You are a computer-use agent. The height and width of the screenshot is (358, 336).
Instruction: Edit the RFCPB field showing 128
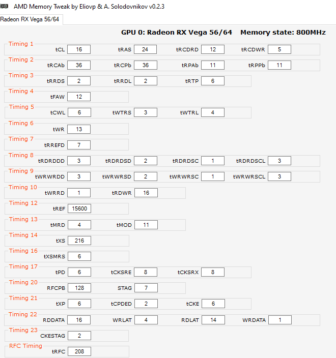(79, 288)
